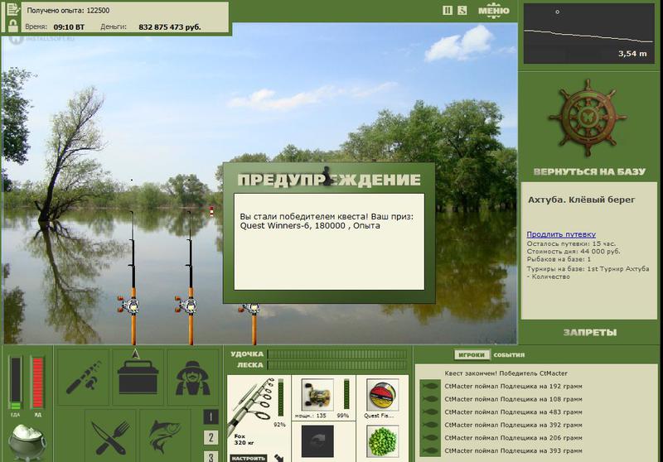Click fish icon for Подлещика на 108 грамм

coord(430,399)
